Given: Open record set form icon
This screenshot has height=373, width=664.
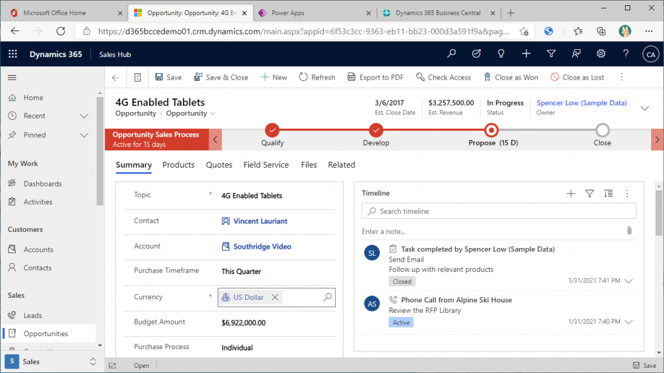Looking at the screenshot, I should coord(137,78).
